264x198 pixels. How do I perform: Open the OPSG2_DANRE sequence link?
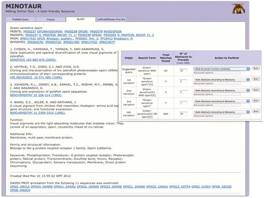[88, 187]
